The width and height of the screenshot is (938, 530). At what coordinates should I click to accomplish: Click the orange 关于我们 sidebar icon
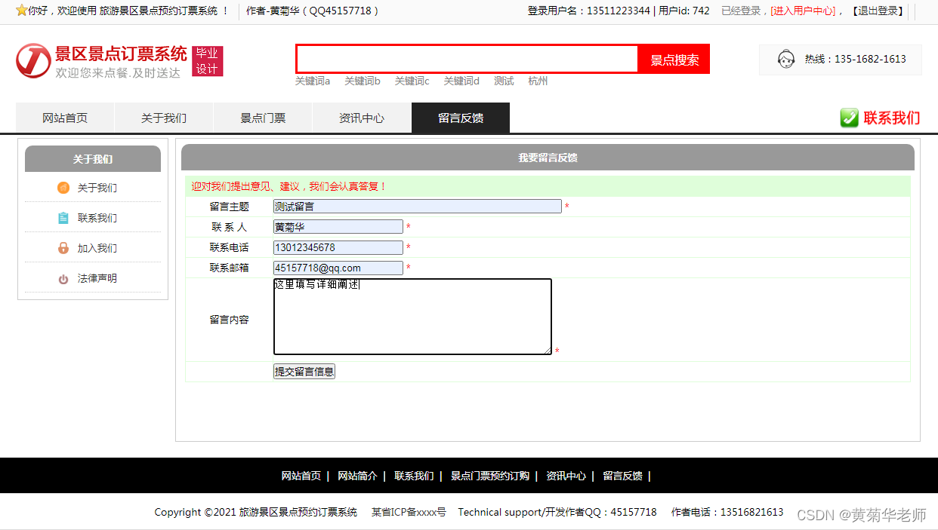click(63, 188)
